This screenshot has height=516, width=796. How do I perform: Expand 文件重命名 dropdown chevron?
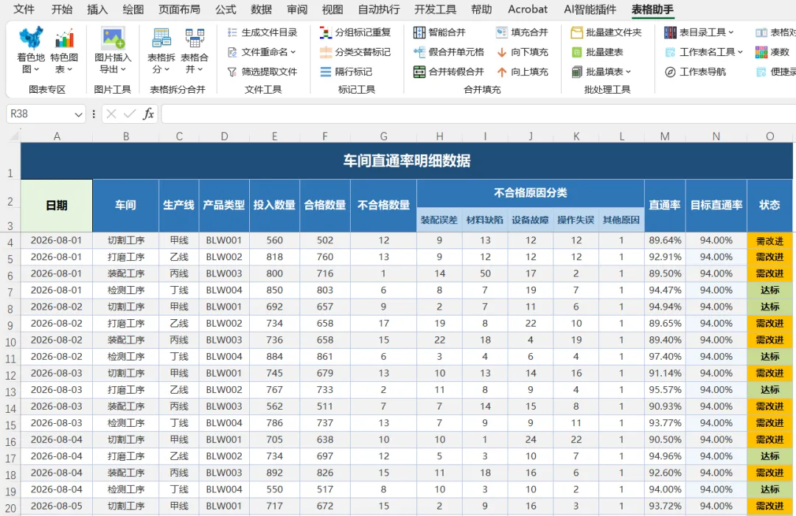(x=293, y=52)
